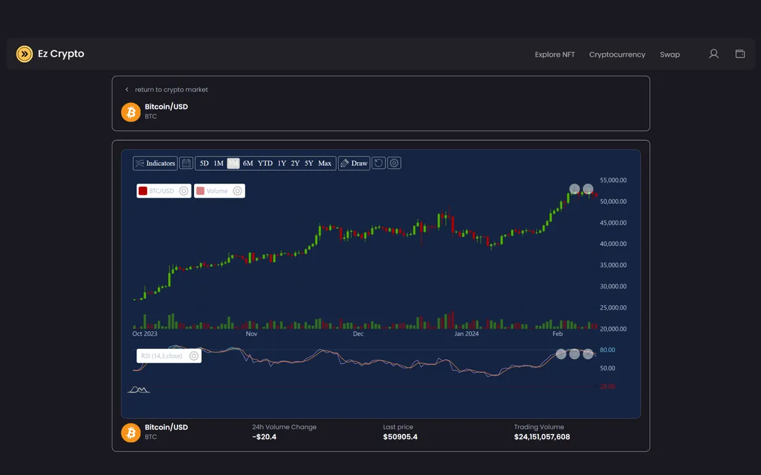Click the Feb time axis label
Image resolution: width=761 pixels, height=475 pixels.
557,334
